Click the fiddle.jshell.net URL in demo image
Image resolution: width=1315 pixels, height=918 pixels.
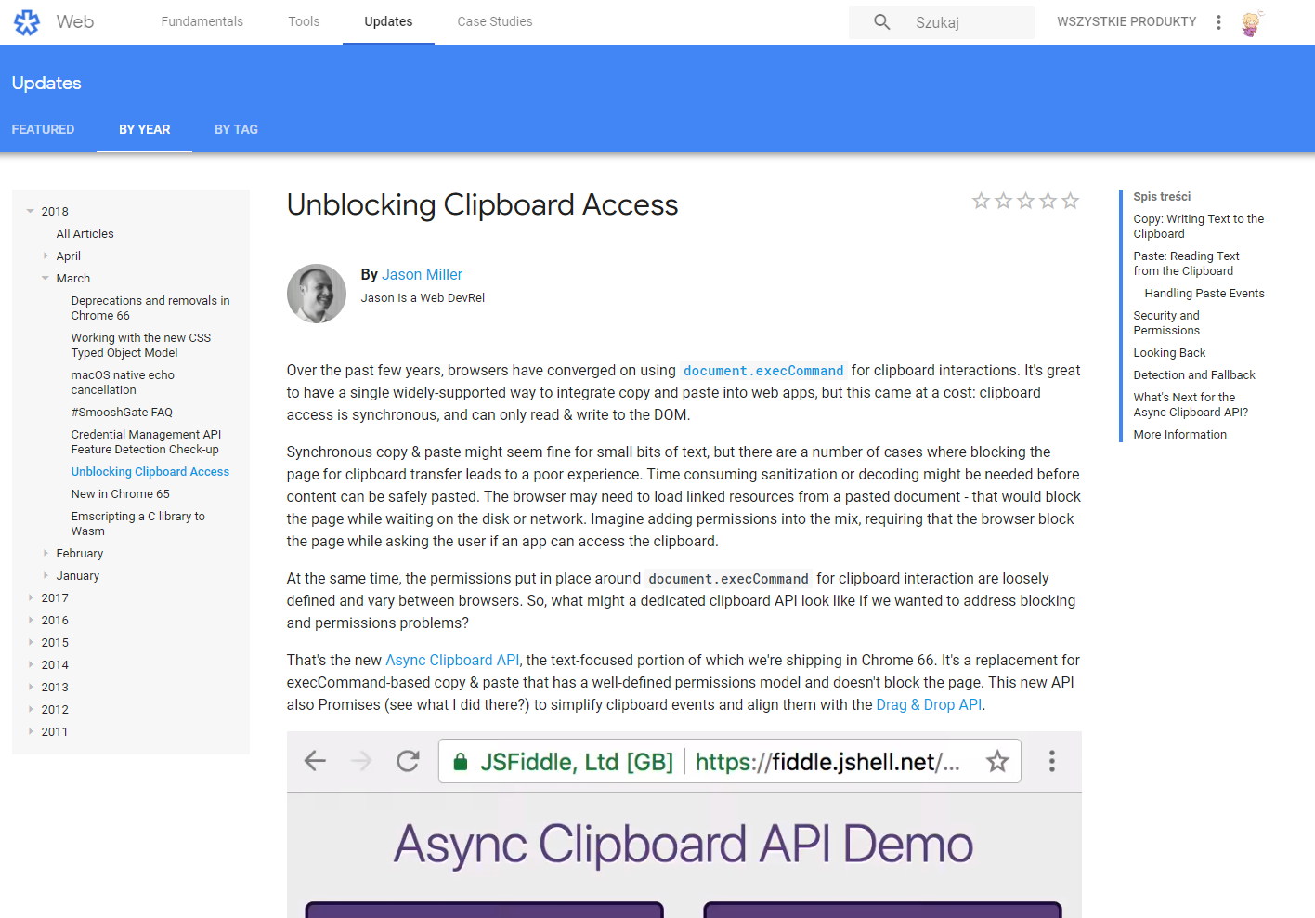click(827, 762)
